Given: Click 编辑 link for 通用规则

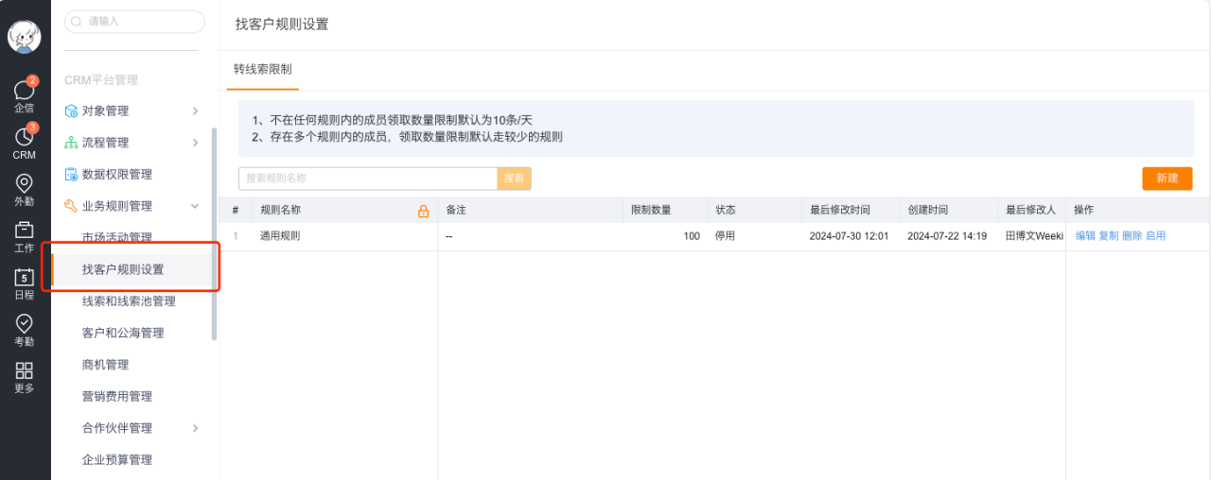Looking at the screenshot, I should (x=1085, y=236).
